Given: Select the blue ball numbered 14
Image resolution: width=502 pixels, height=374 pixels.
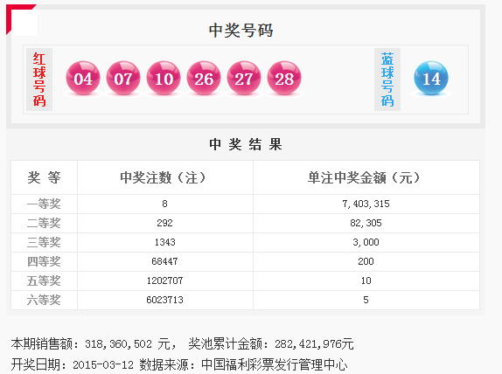Looking at the screenshot, I should (431, 78).
